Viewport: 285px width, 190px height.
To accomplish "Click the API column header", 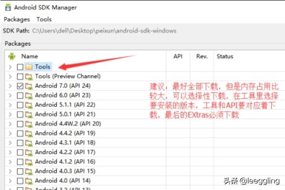I will (178, 57).
